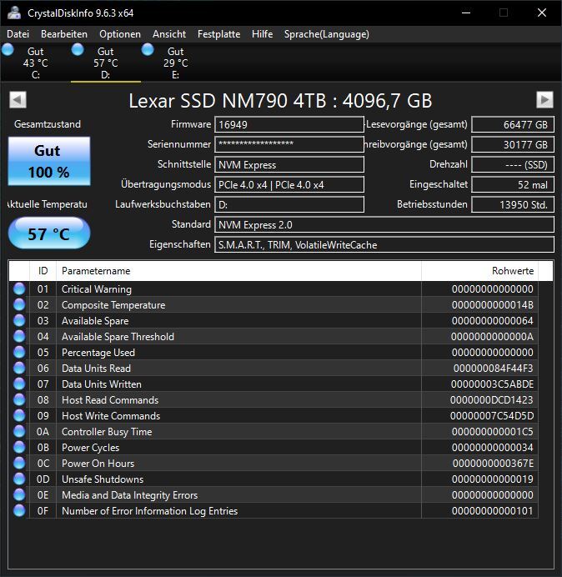
Task: Click raw value 000000084F44F3
Action: 493,368
